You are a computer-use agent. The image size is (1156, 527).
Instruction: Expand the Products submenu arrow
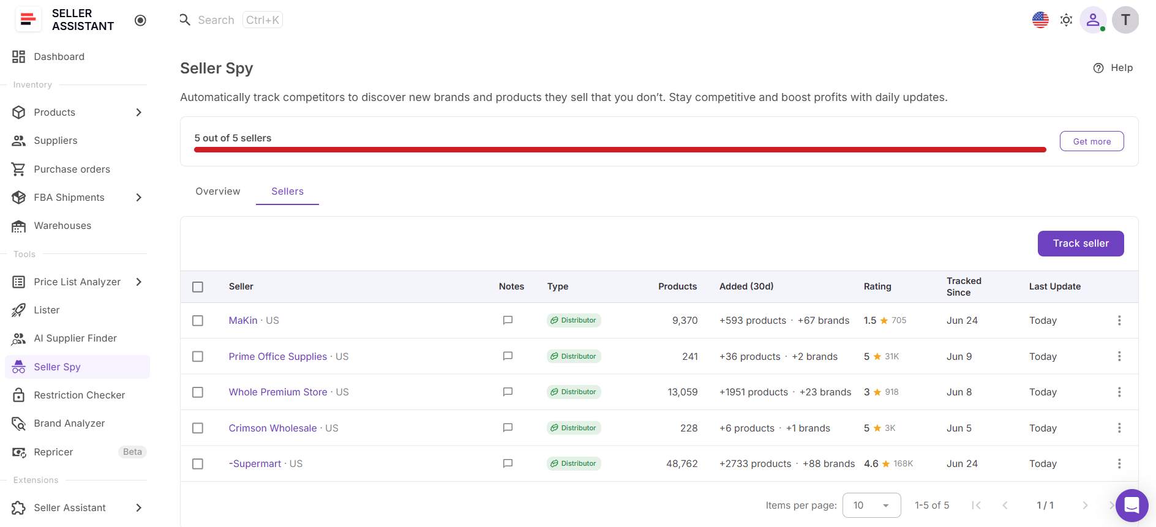pos(139,113)
